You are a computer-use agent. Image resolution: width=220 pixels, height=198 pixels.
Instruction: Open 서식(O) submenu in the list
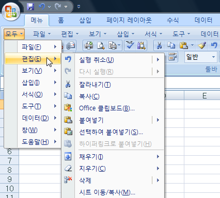pyautogui.click(x=33, y=94)
